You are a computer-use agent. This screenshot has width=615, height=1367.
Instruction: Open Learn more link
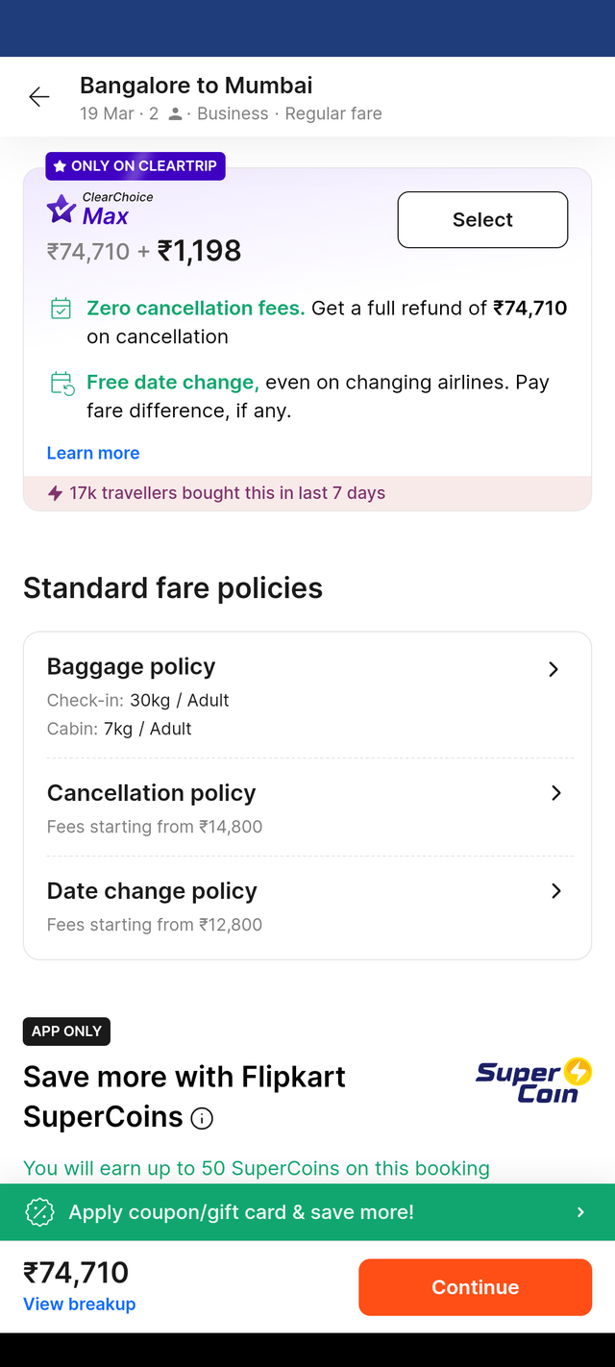pos(93,453)
